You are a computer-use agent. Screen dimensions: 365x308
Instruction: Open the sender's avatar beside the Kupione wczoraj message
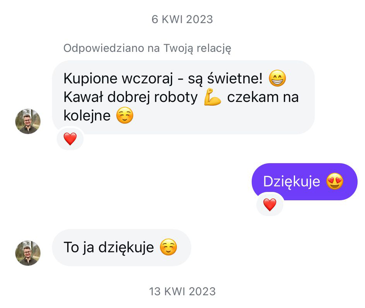28,121
